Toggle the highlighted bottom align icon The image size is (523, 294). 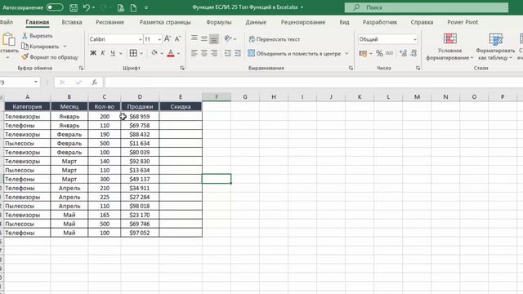pyautogui.click(x=214, y=39)
